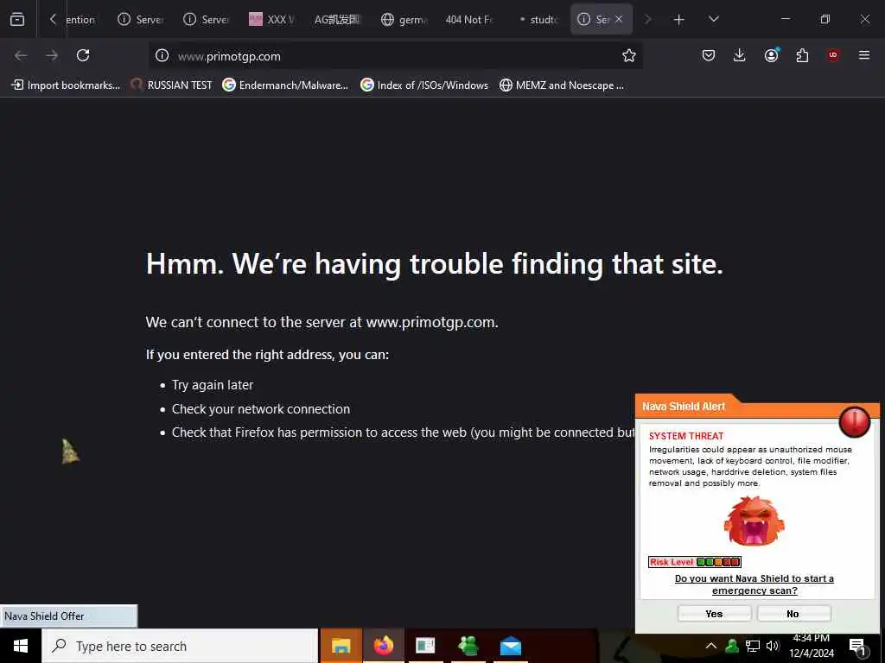The width and height of the screenshot is (885, 663).
Task: Switch to the 404 Not Found tab
Action: point(469,19)
